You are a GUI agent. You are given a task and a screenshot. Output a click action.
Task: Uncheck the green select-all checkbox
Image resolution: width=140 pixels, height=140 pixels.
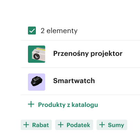[x=32, y=31]
